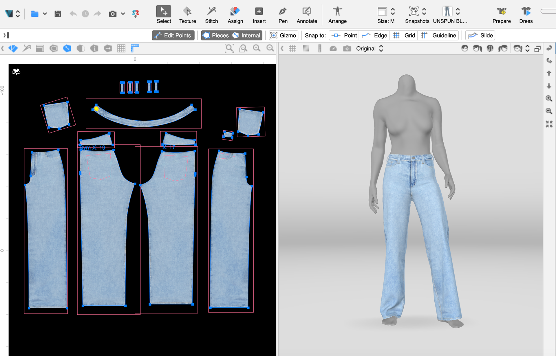Select the yellow waistband control point
This screenshot has height=356, width=556.
[96, 109]
